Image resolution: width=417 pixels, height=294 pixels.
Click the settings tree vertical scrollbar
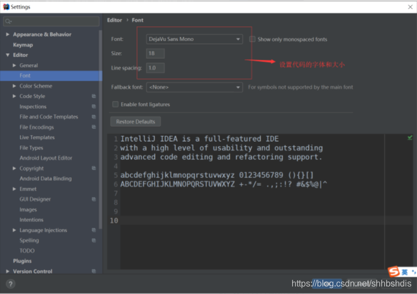(x=100, y=130)
